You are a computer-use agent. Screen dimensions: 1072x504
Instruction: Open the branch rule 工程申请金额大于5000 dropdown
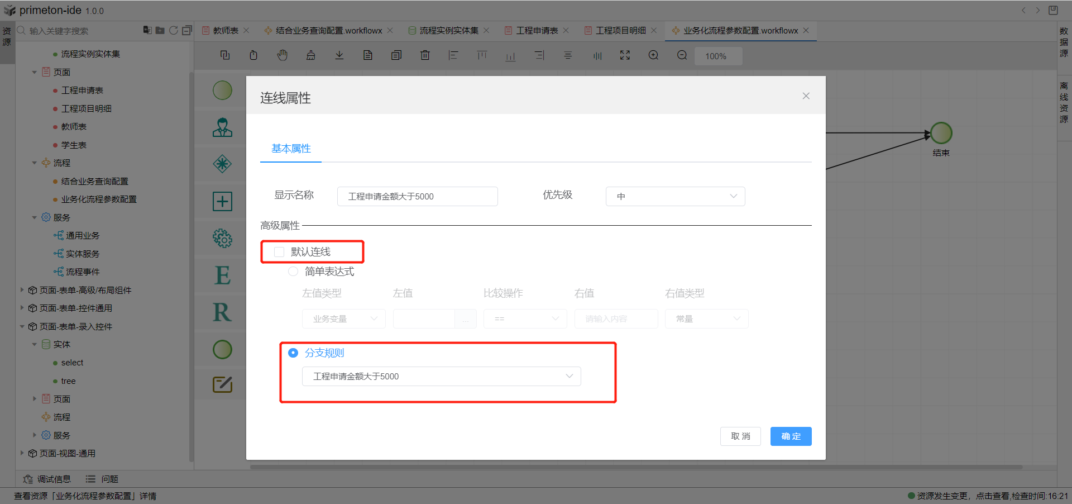click(441, 377)
